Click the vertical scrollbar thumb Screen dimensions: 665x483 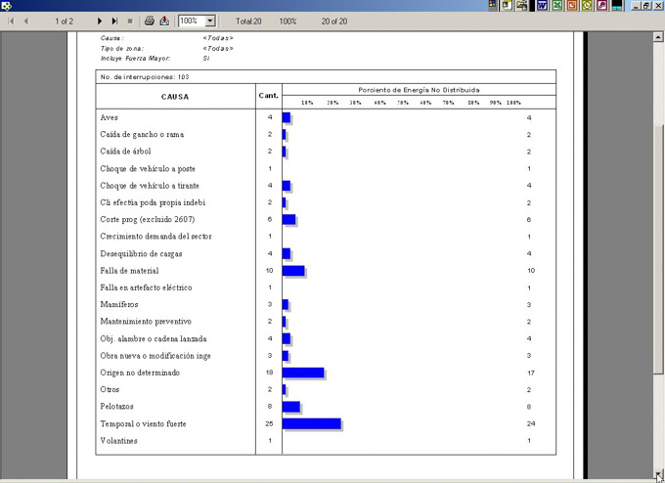pos(658,244)
